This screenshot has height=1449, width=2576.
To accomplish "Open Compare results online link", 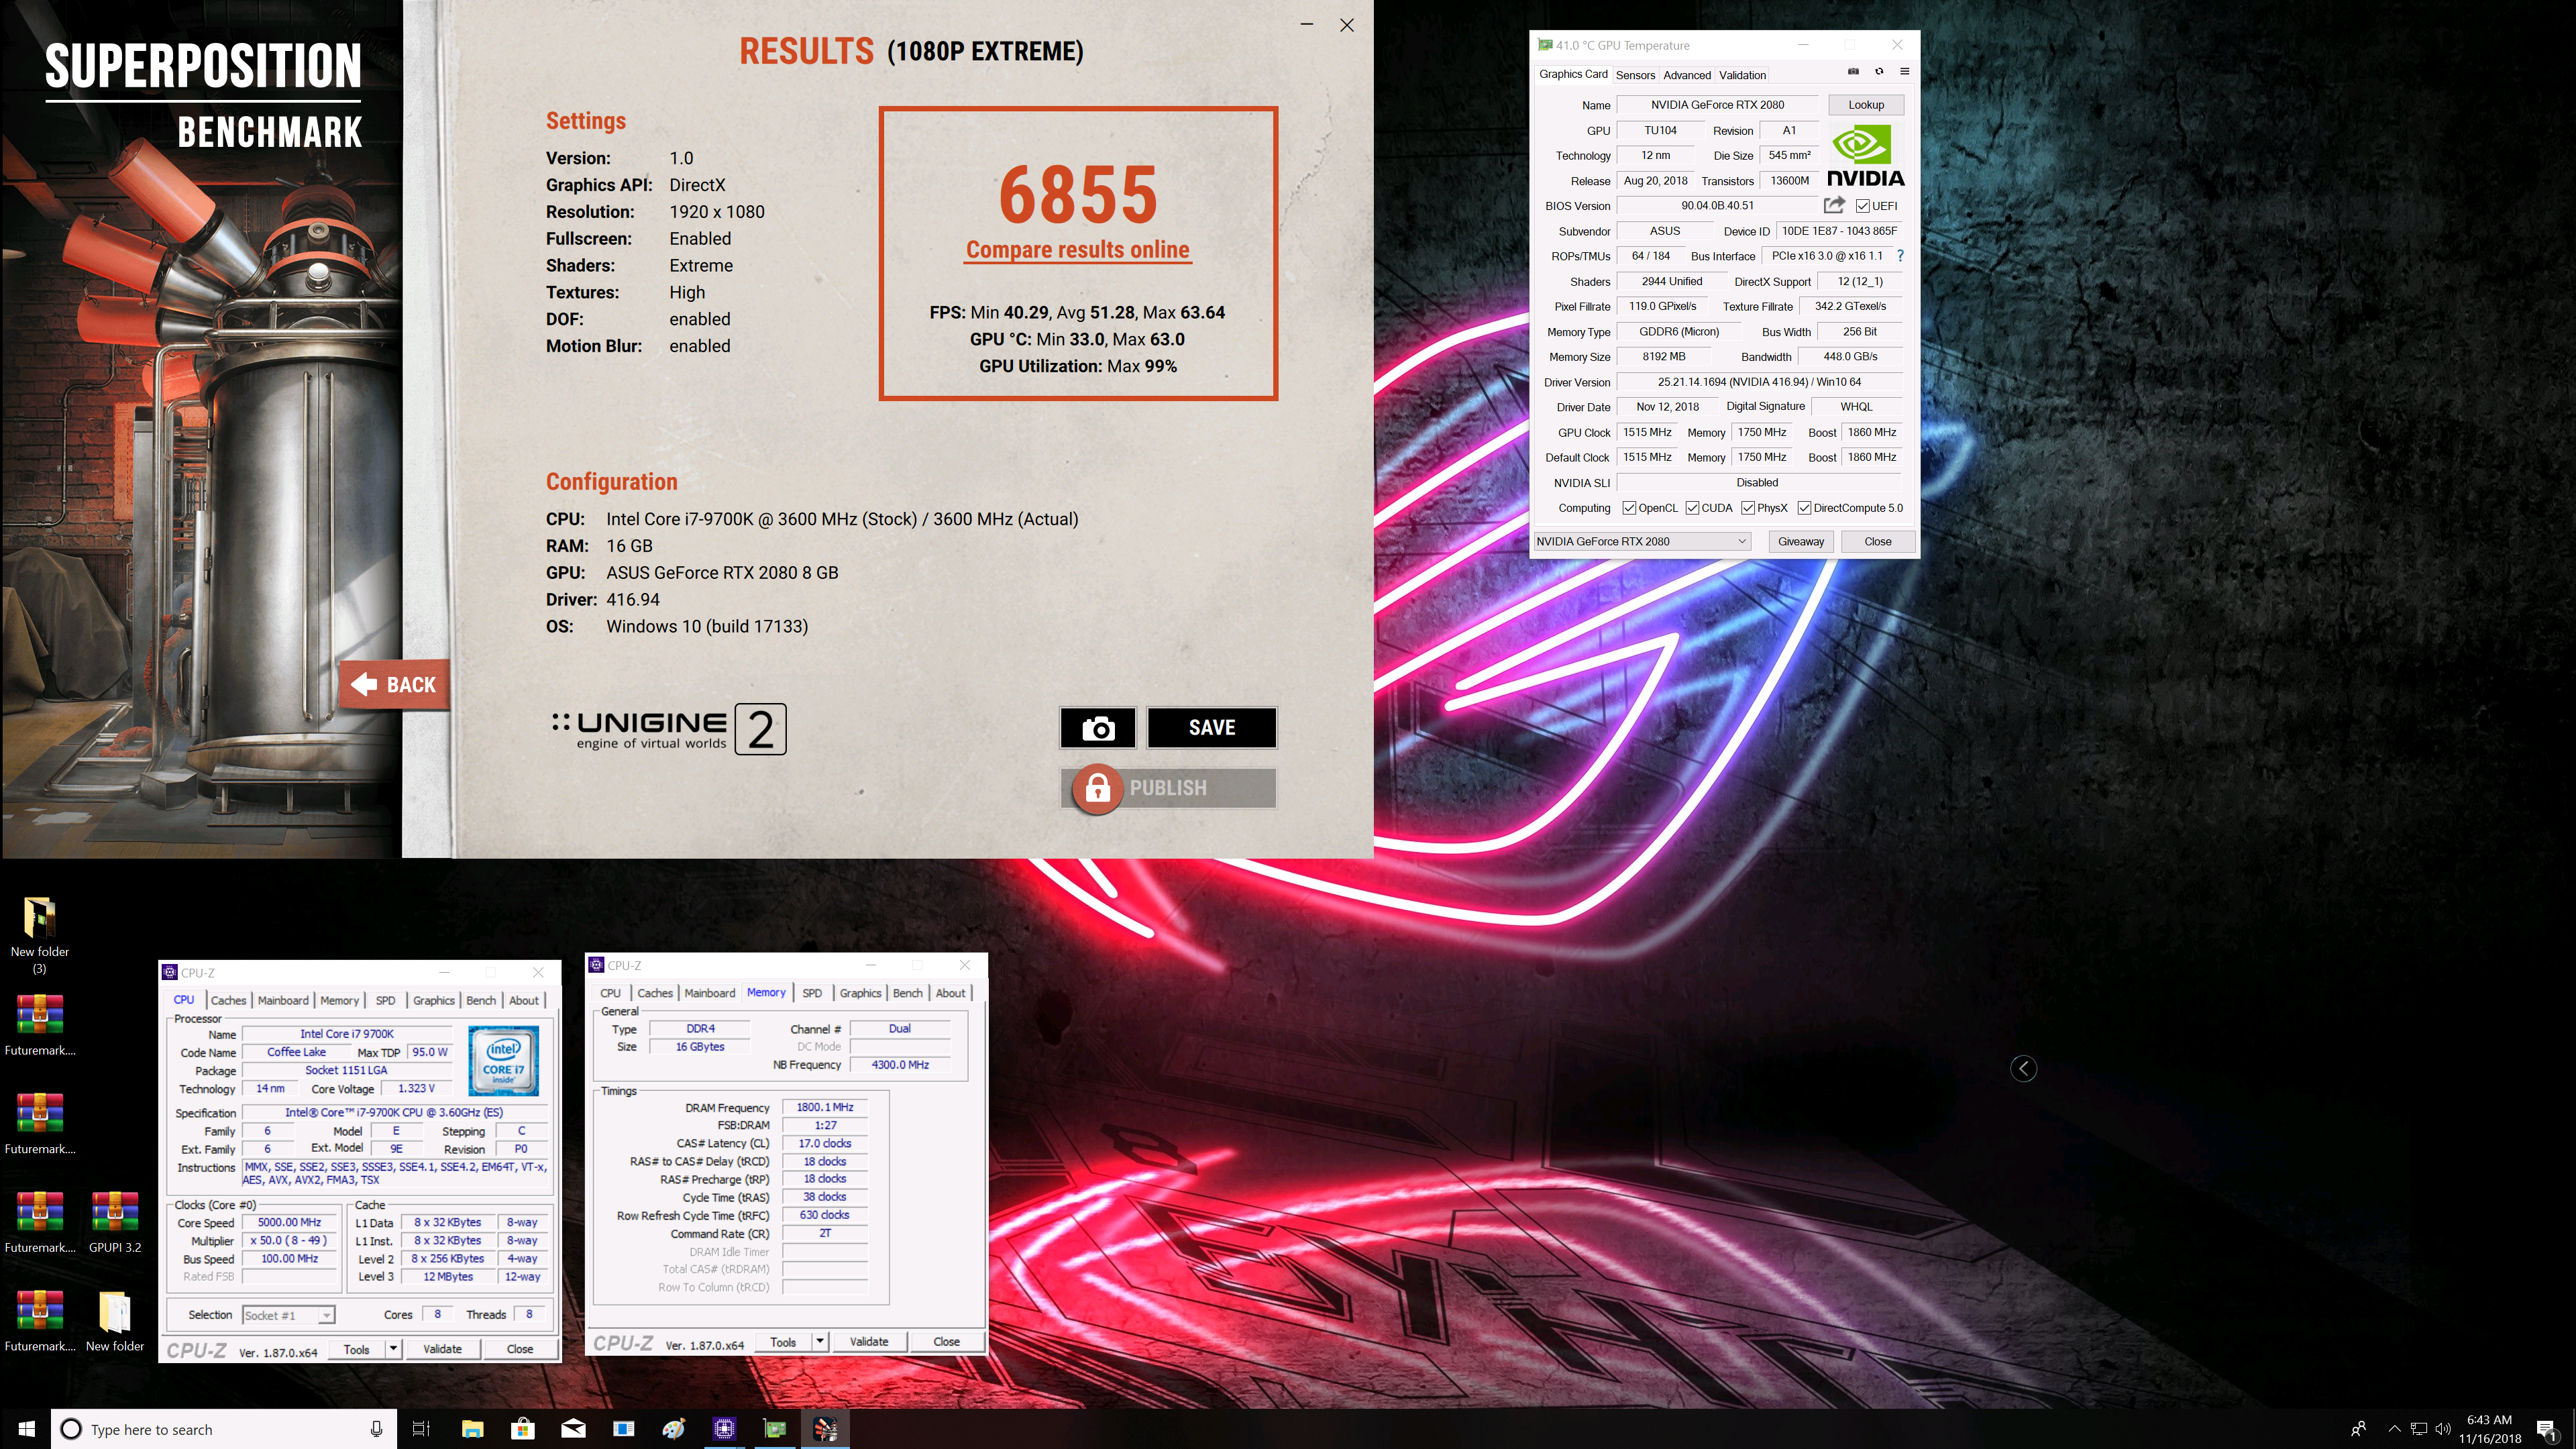I will tap(1077, 250).
